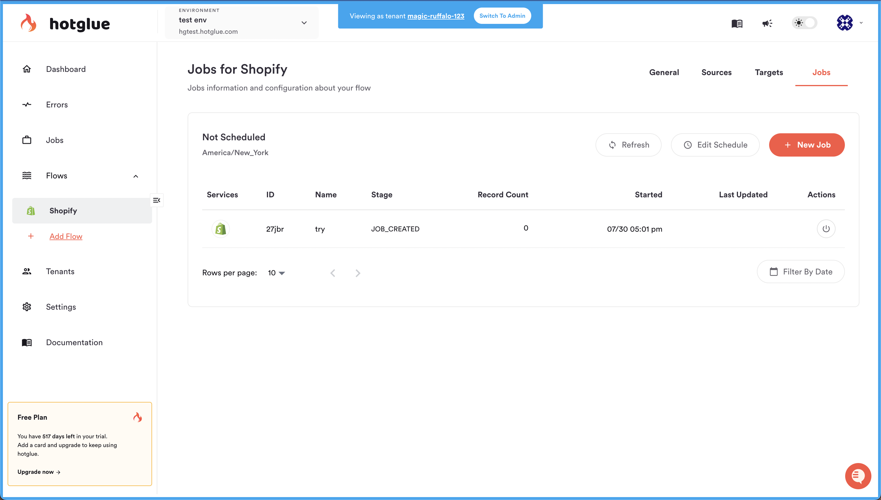This screenshot has width=881, height=500.
Task: Click the Jobs briefcase icon
Action: (27, 140)
